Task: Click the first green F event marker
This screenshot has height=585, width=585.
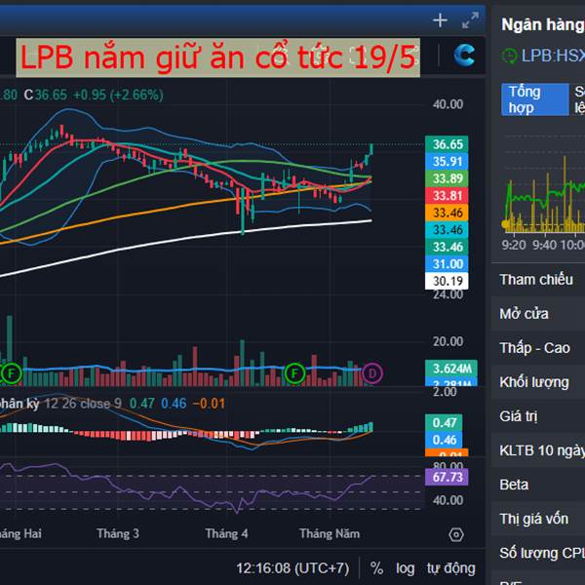Action: point(11,372)
